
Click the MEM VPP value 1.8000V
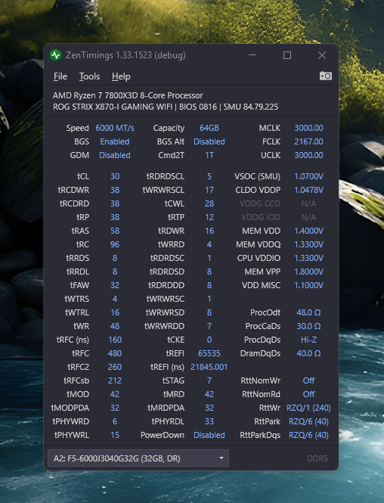(x=308, y=272)
